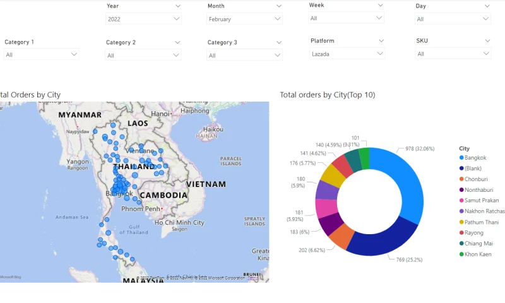The width and height of the screenshot is (505, 303).
Task: Click the Month slicer header chevron
Action: (279, 6)
